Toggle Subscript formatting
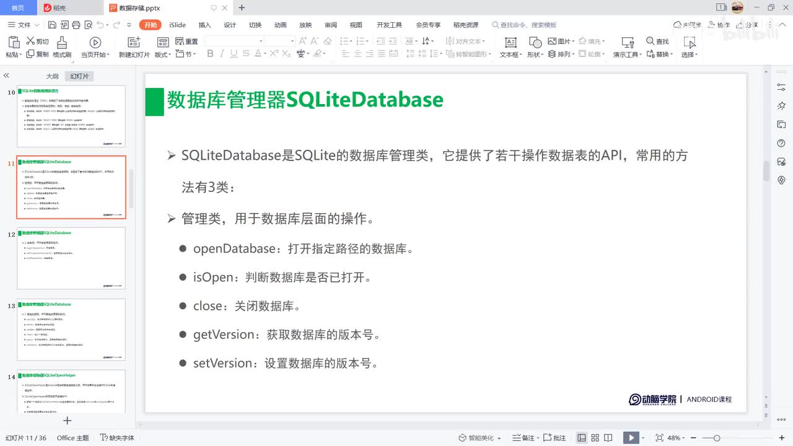 (x=286, y=54)
